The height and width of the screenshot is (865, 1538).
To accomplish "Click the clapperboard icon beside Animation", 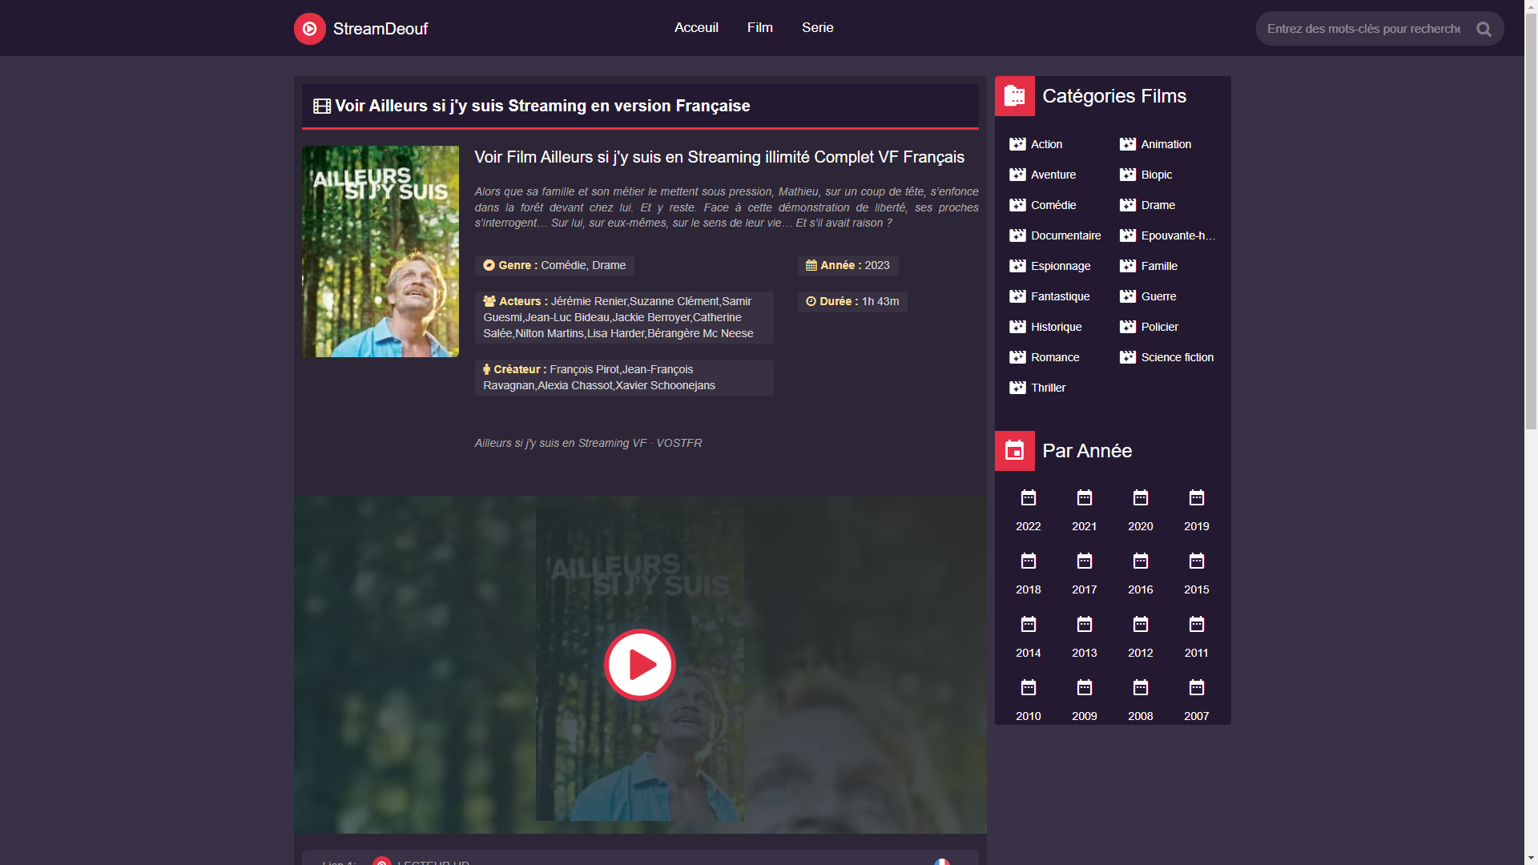I will 1127,144.
